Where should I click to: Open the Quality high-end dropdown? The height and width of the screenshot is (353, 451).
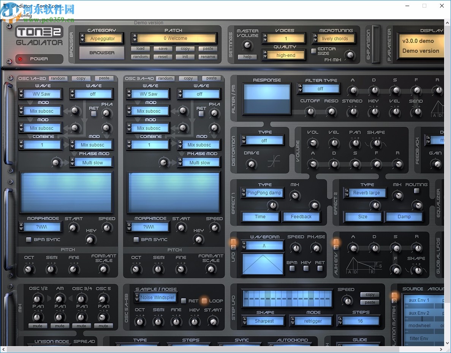pyautogui.click(x=284, y=55)
